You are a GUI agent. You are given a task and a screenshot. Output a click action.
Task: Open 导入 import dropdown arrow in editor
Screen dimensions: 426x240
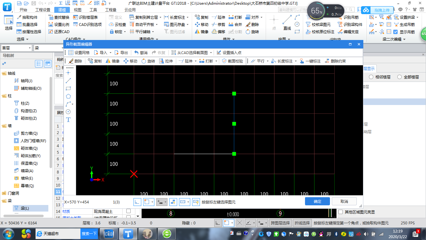110,52
